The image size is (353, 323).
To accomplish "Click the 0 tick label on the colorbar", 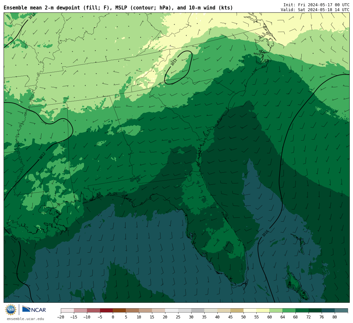I will [113, 317].
